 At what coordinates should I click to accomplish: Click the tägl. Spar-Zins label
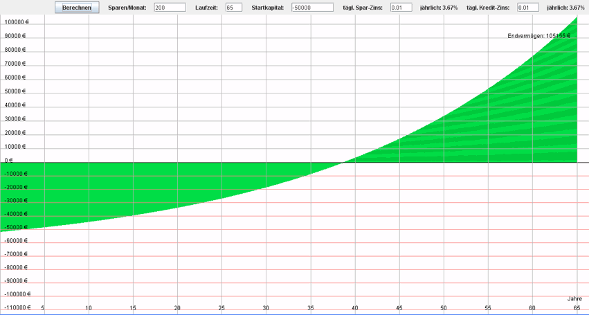tap(363, 8)
